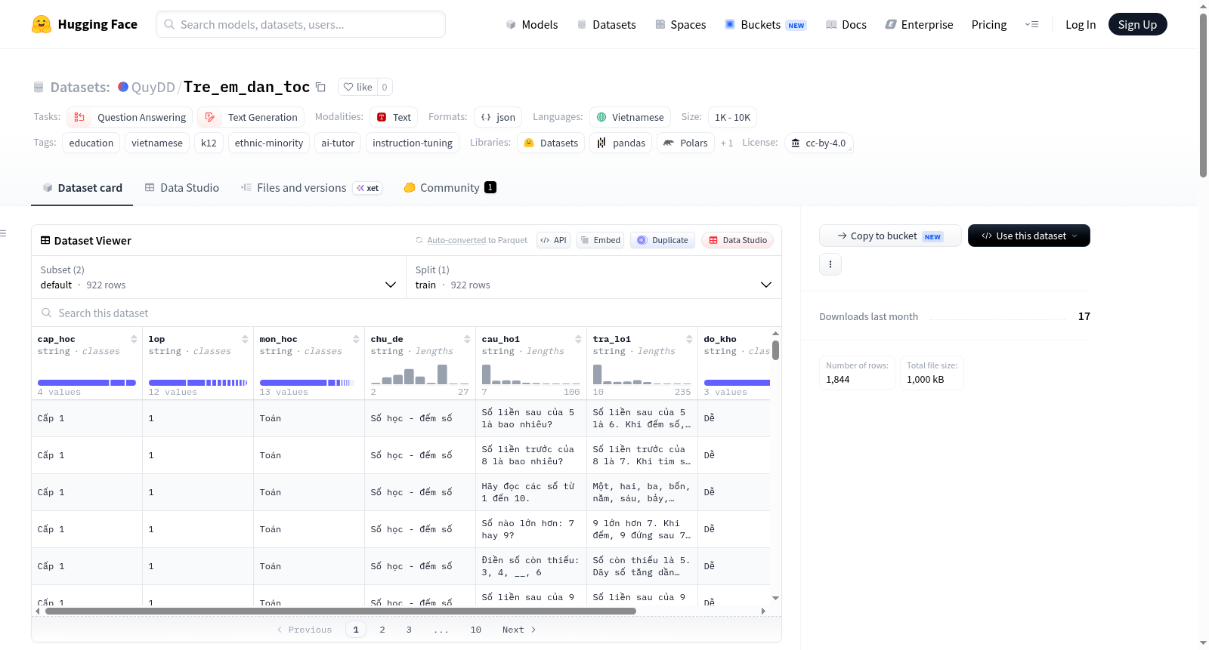Open the Data Studio button in viewer
Image resolution: width=1209 pixels, height=650 pixels.
point(737,240)
